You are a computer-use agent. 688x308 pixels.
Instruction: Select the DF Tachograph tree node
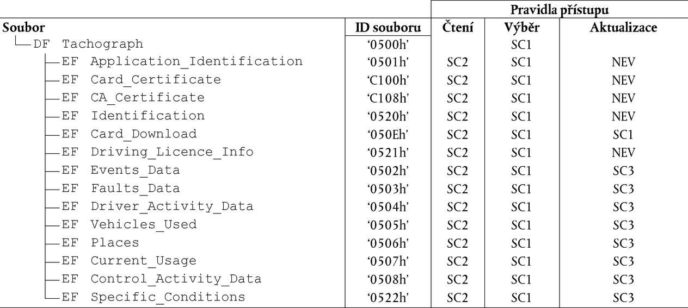pos(88,43)
